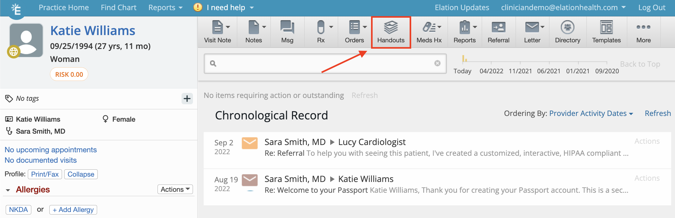Screen dimensions: 675x218
Task: Click the ID card icon beside Katie Williams
Action: (9, 119)
